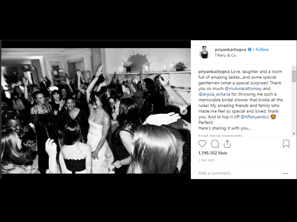Open the @mubinarattonsey mention

pyautogui.click(x=243, y=88)
